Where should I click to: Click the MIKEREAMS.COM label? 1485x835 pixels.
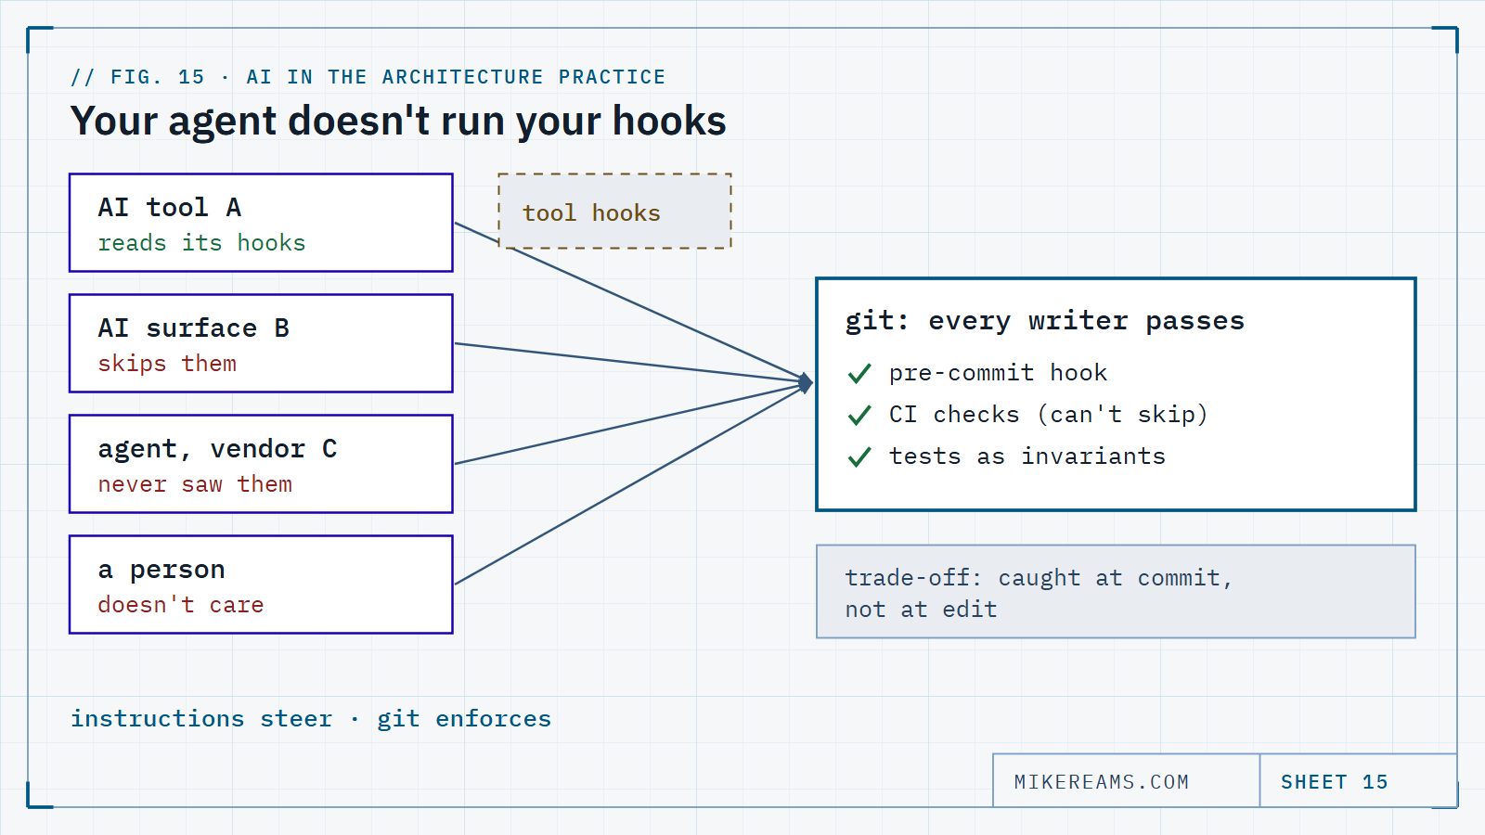[1102, 782]
